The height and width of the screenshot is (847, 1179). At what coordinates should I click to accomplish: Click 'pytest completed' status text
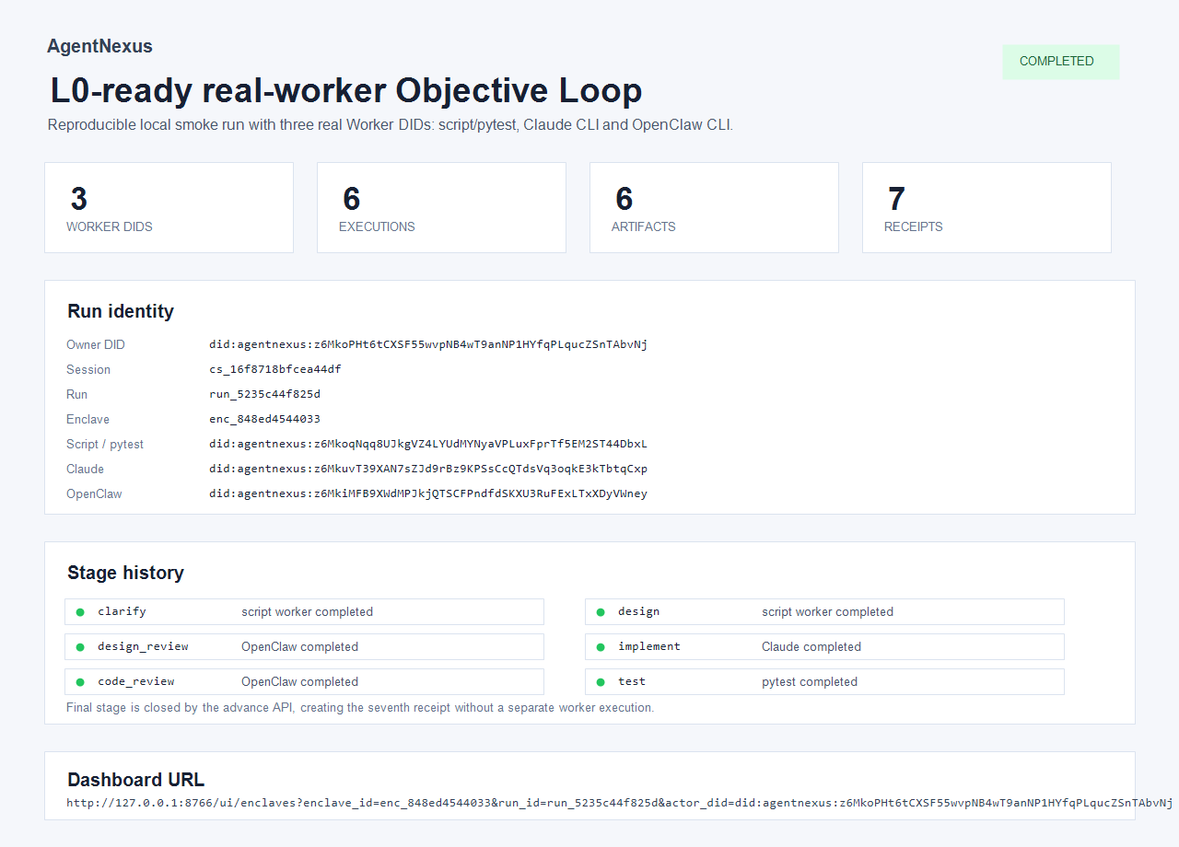coord(810,682)
